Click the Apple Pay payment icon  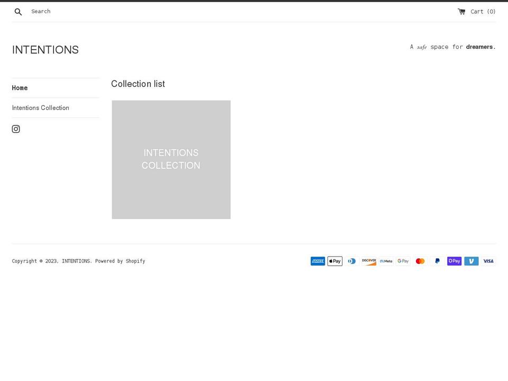[334, 261]
